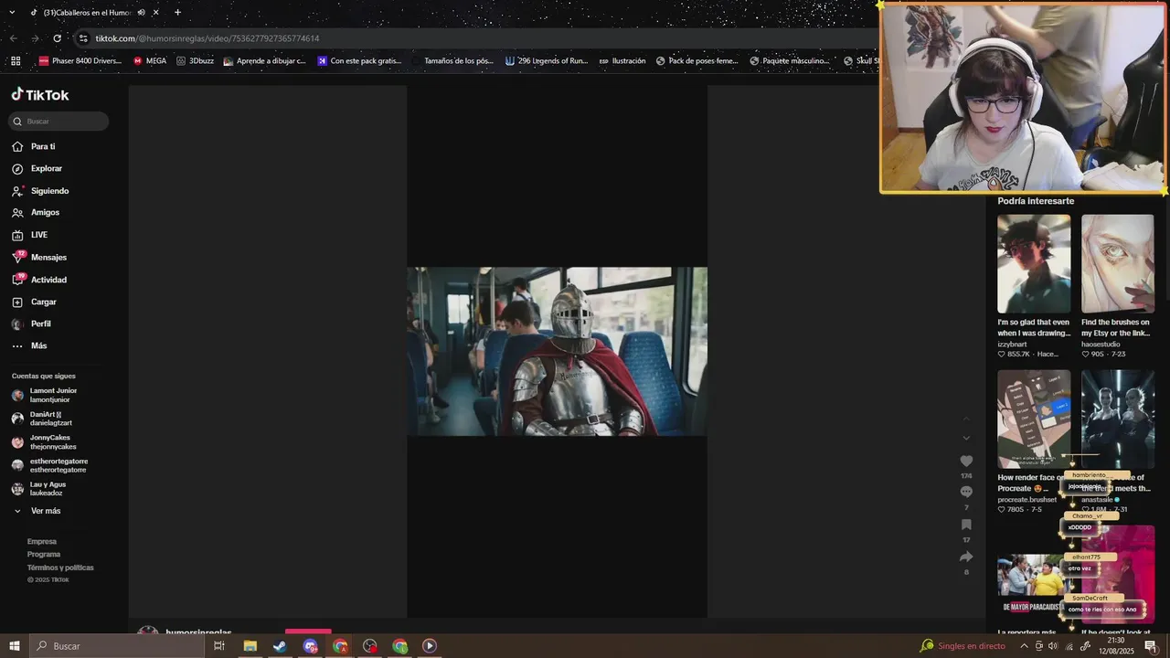This screenshot has width=1170, height=658.
Task: Open Lamont Junior's account
Action: point(45,395)
